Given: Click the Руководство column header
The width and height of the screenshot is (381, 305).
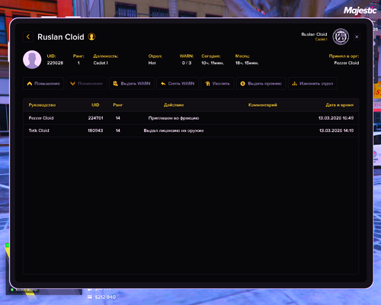Looking at the screenshot, I should pos(42,105).
